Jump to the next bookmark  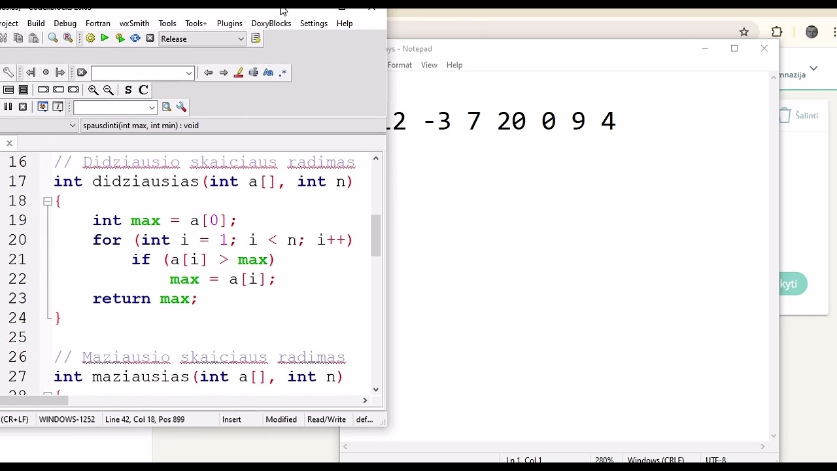pos(60,73)
